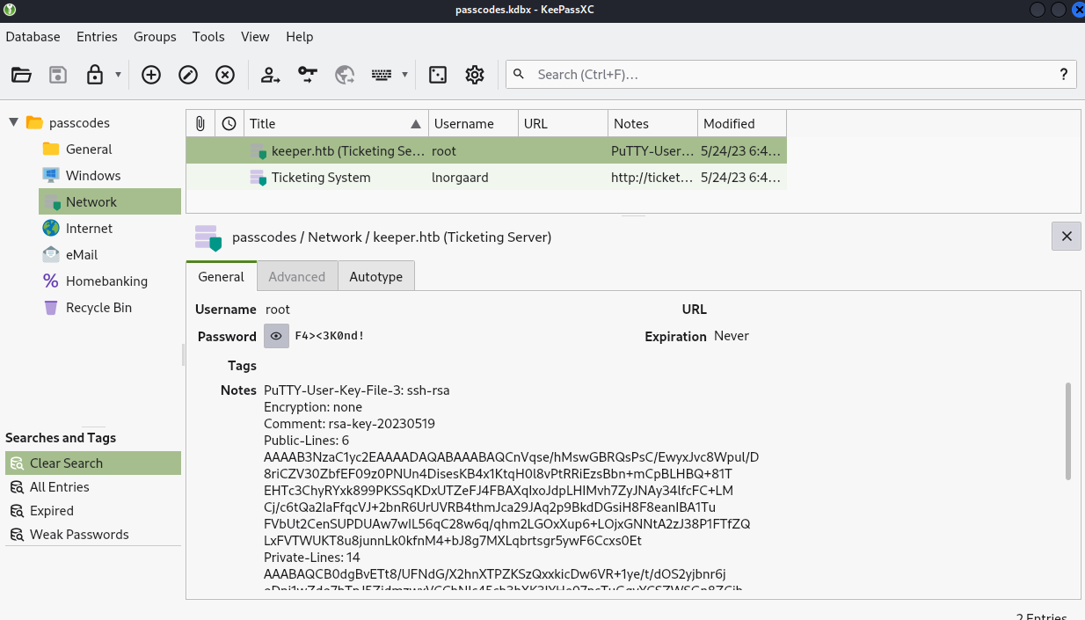This screenshot has height=620, width=1085.
Task: Sort entries by Modified column
Action: tap(742, 123)
